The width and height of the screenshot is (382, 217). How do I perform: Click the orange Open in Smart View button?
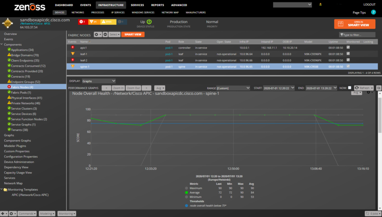tap(355, 24)
